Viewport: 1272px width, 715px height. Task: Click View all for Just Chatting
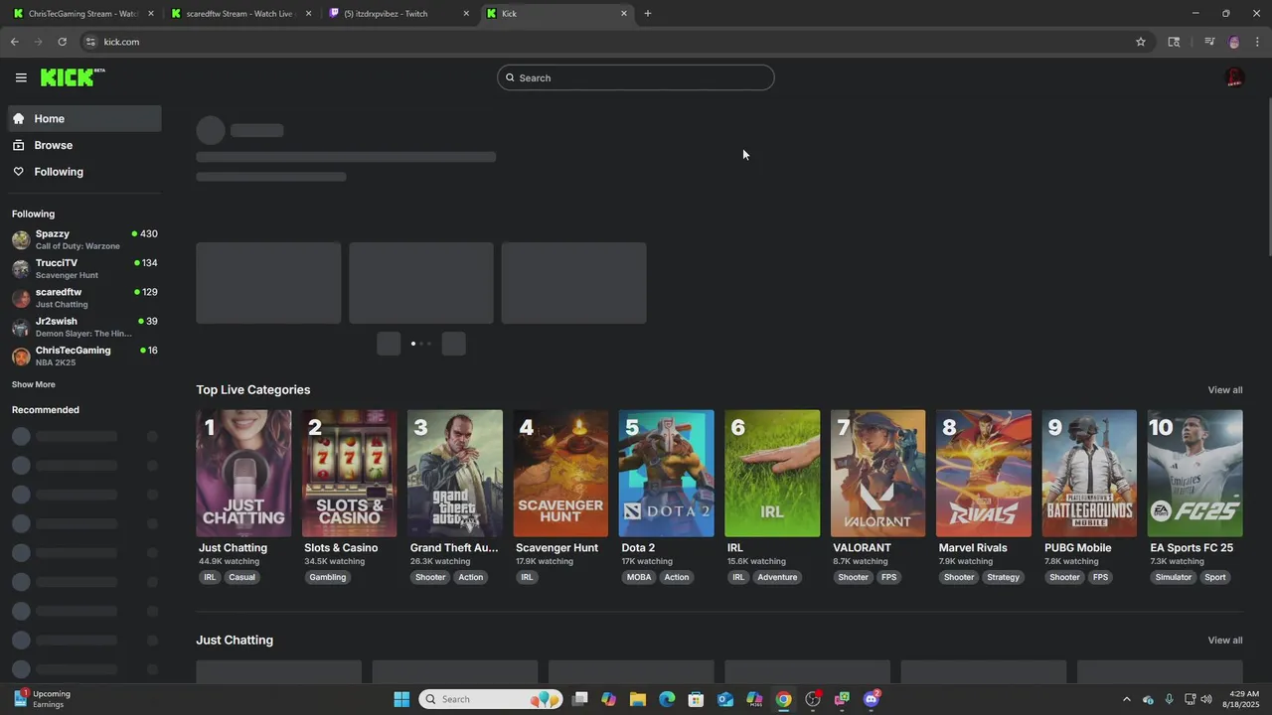click(x=1224, y=641)
